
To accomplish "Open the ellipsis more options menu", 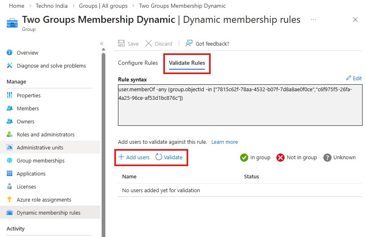I will pos(313,20).
